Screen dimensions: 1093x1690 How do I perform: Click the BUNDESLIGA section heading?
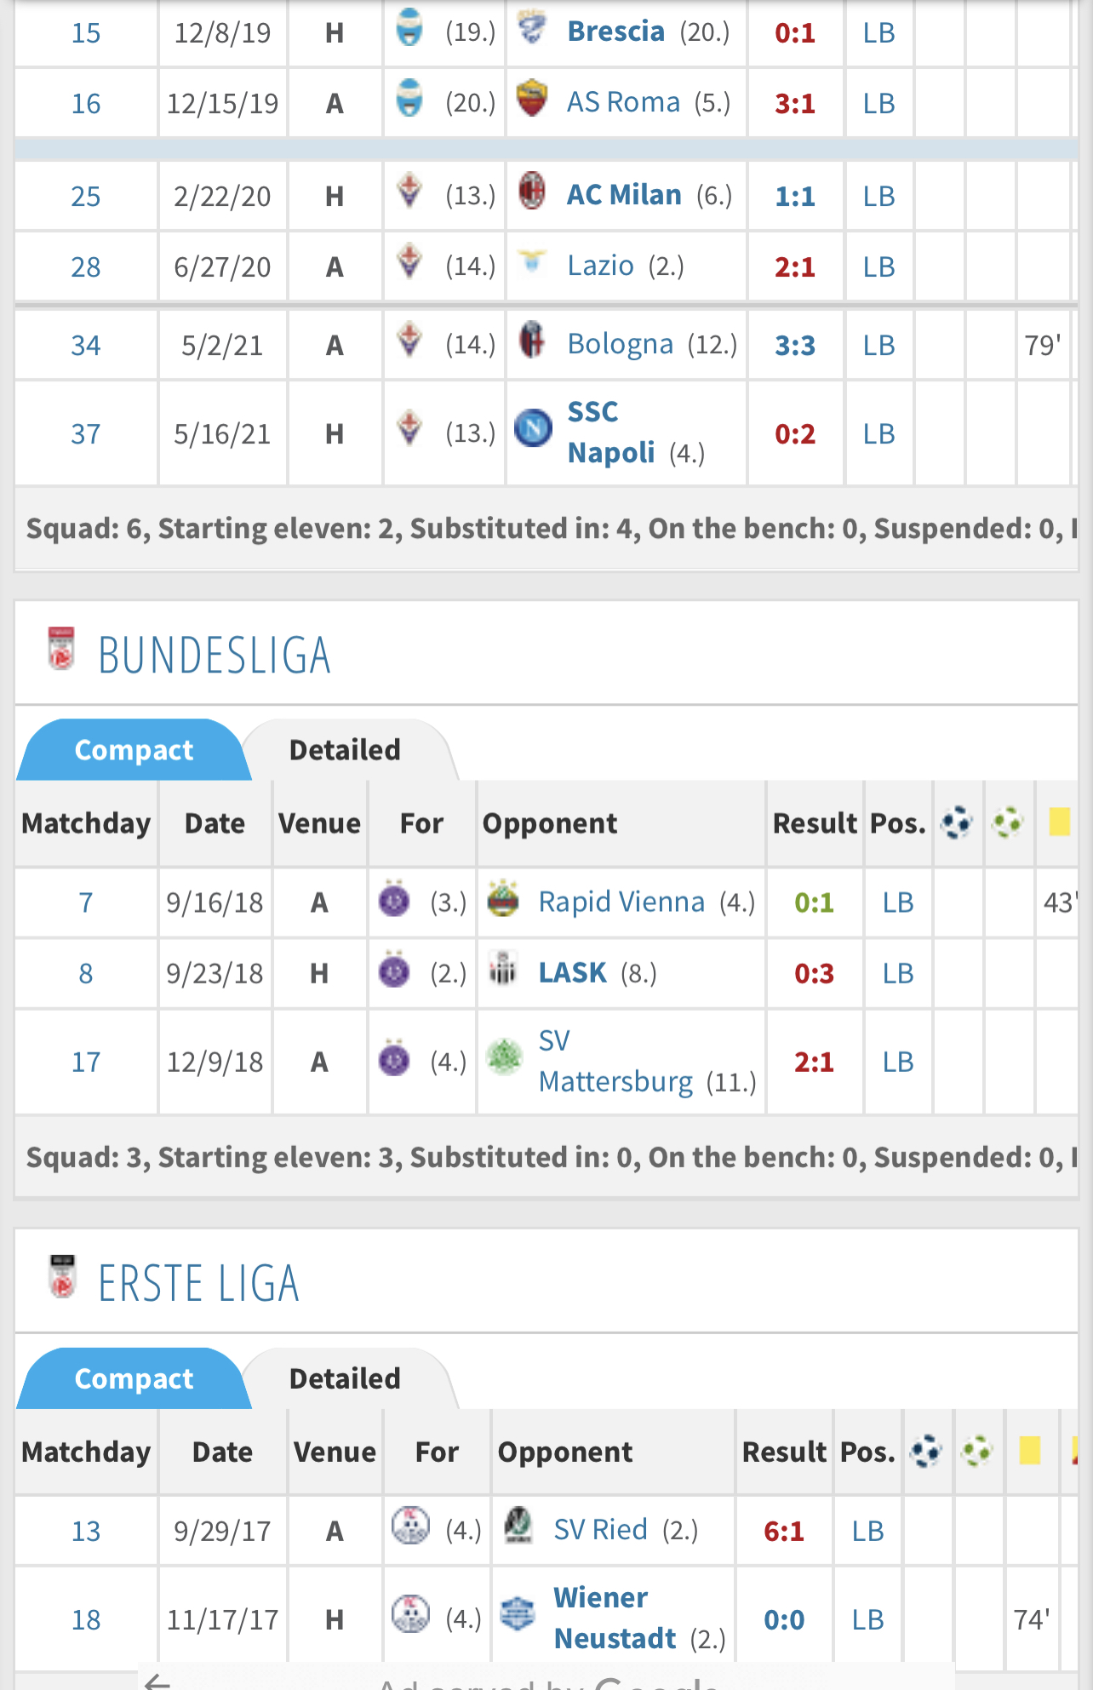tap(215, 656)
